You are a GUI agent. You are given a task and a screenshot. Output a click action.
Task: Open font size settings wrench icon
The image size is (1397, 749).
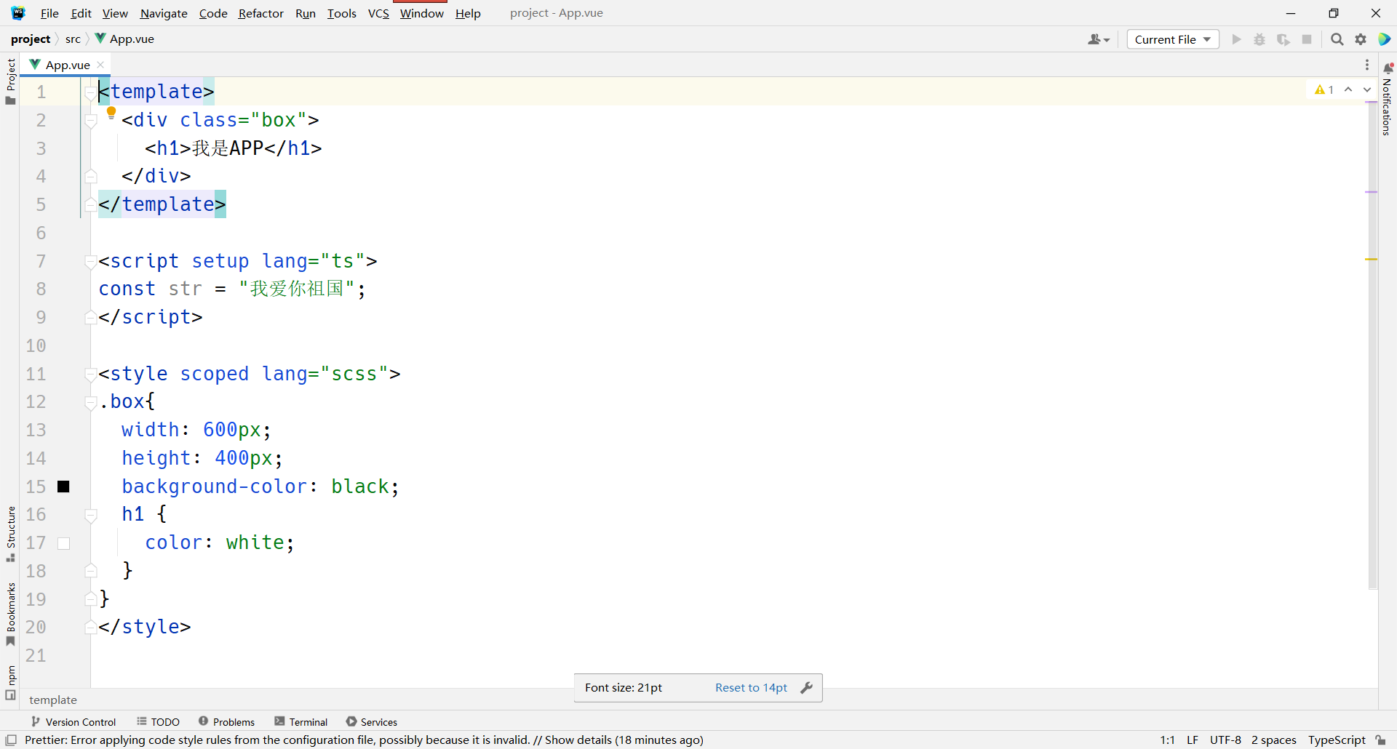click(x=806, y=687)
